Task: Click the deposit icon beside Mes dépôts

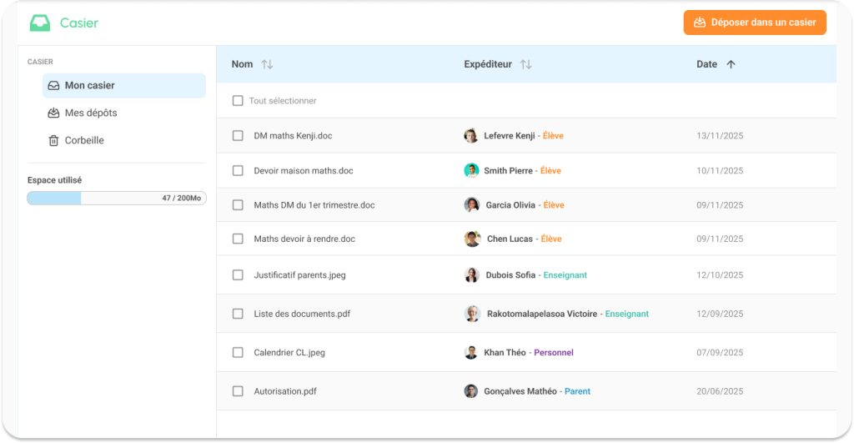Action: pyautogui.click(x=53, y=113)
